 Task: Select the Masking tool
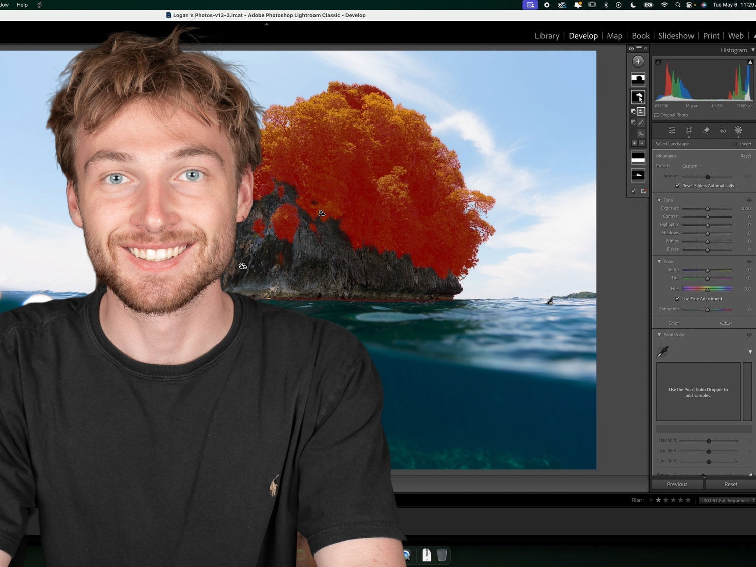738,131
